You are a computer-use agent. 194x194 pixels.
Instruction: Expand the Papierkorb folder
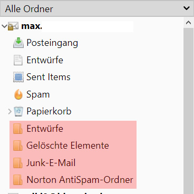coord(10,112)
